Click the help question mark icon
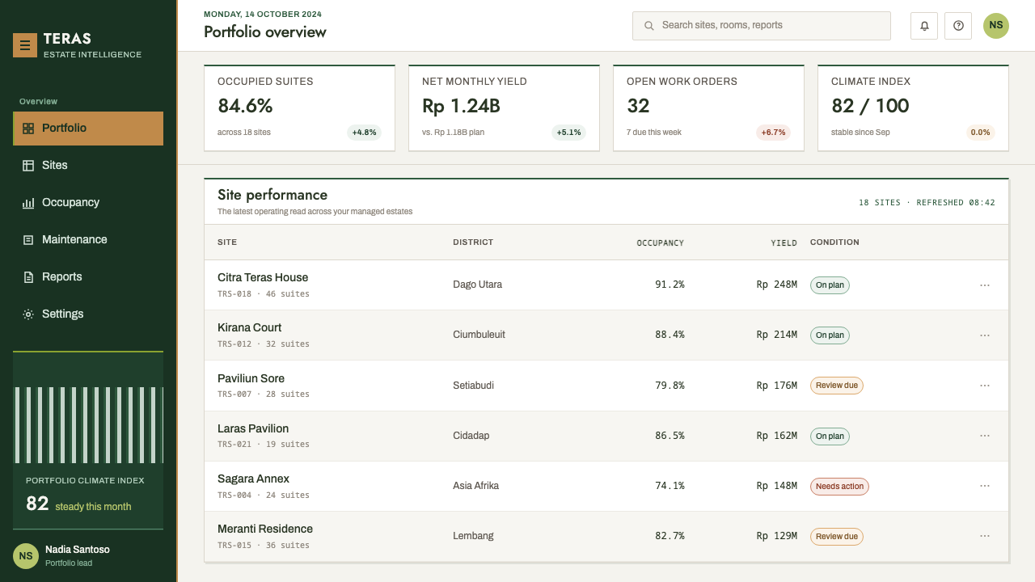The image size is (1035, 582). [x=958, y=26]
